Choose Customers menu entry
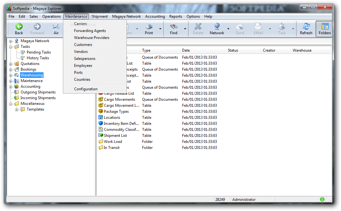 point(83,44)
